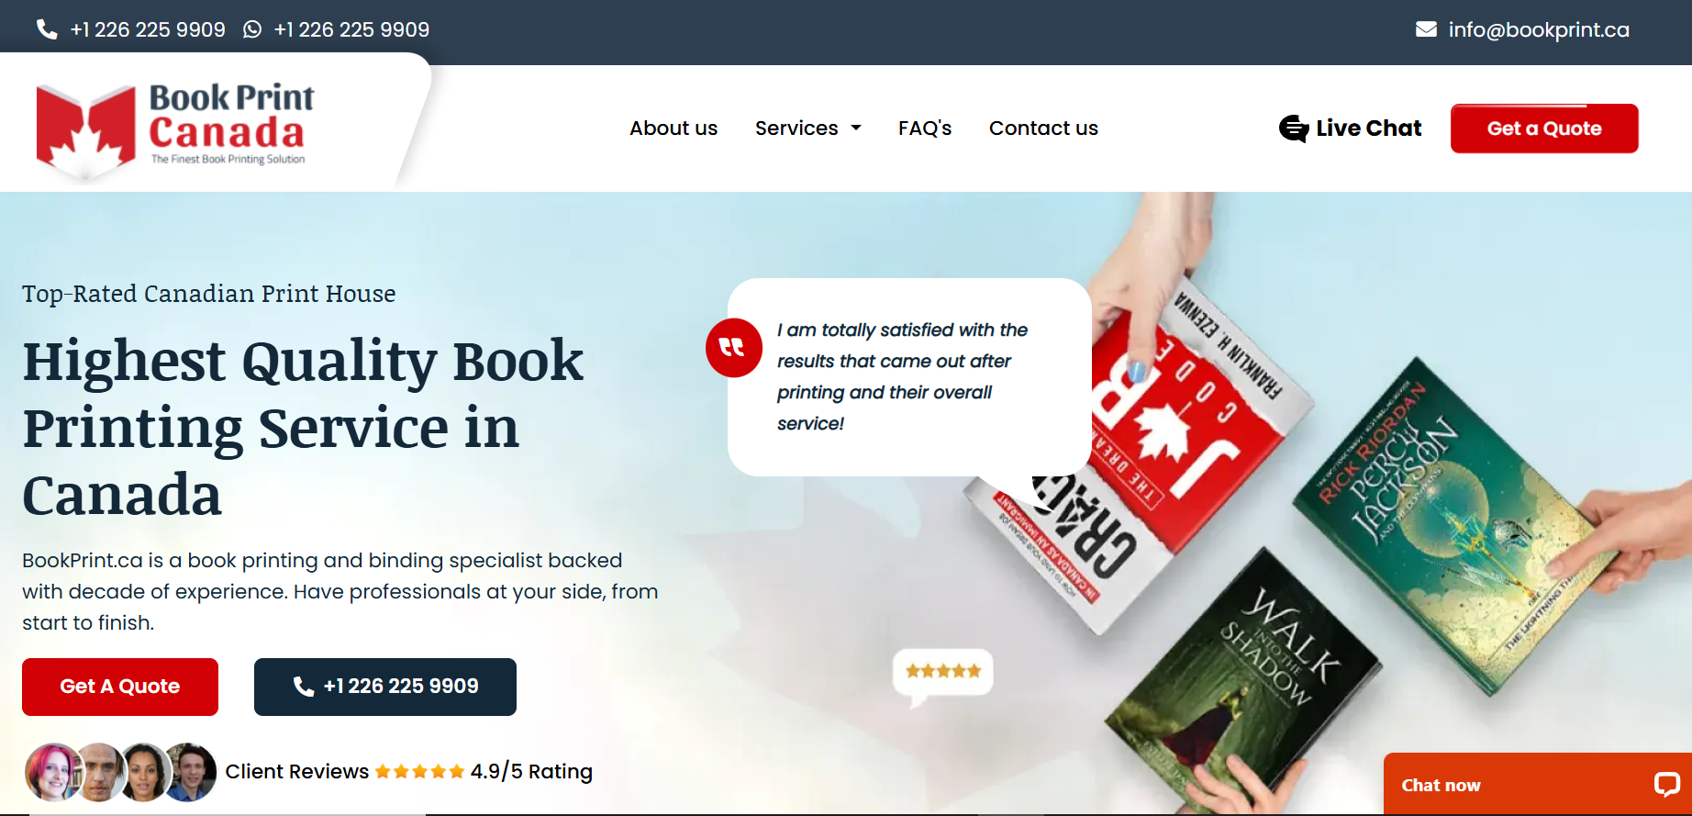Click the envelope email icon

click(x=1426, y=29)
